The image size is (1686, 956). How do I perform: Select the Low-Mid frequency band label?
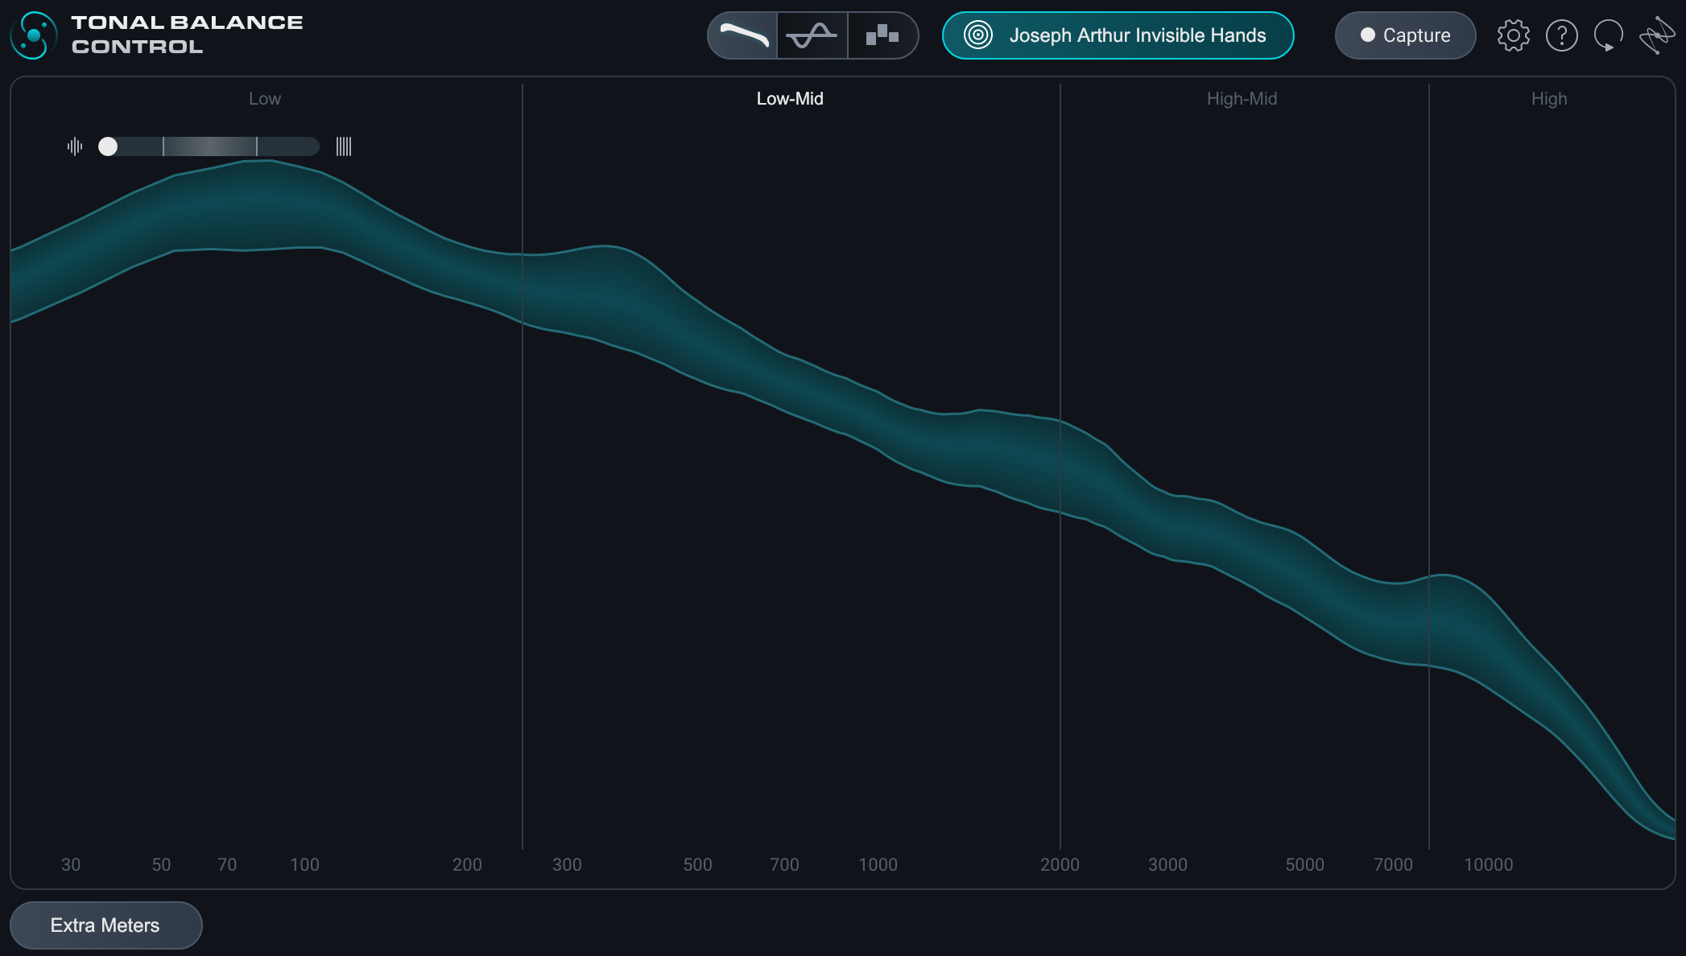point(789,99)
